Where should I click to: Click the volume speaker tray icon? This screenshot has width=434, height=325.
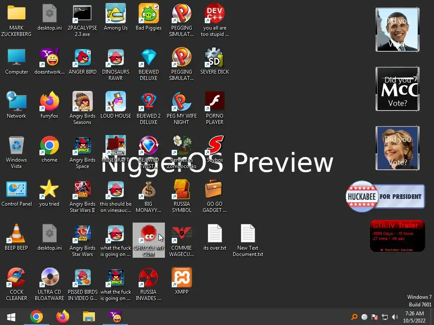(395, 317)
